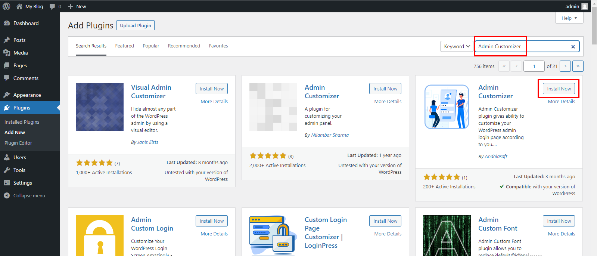Screen dimensions: 597x256
Task: Click the current page number field
Action: coord(534,66)
